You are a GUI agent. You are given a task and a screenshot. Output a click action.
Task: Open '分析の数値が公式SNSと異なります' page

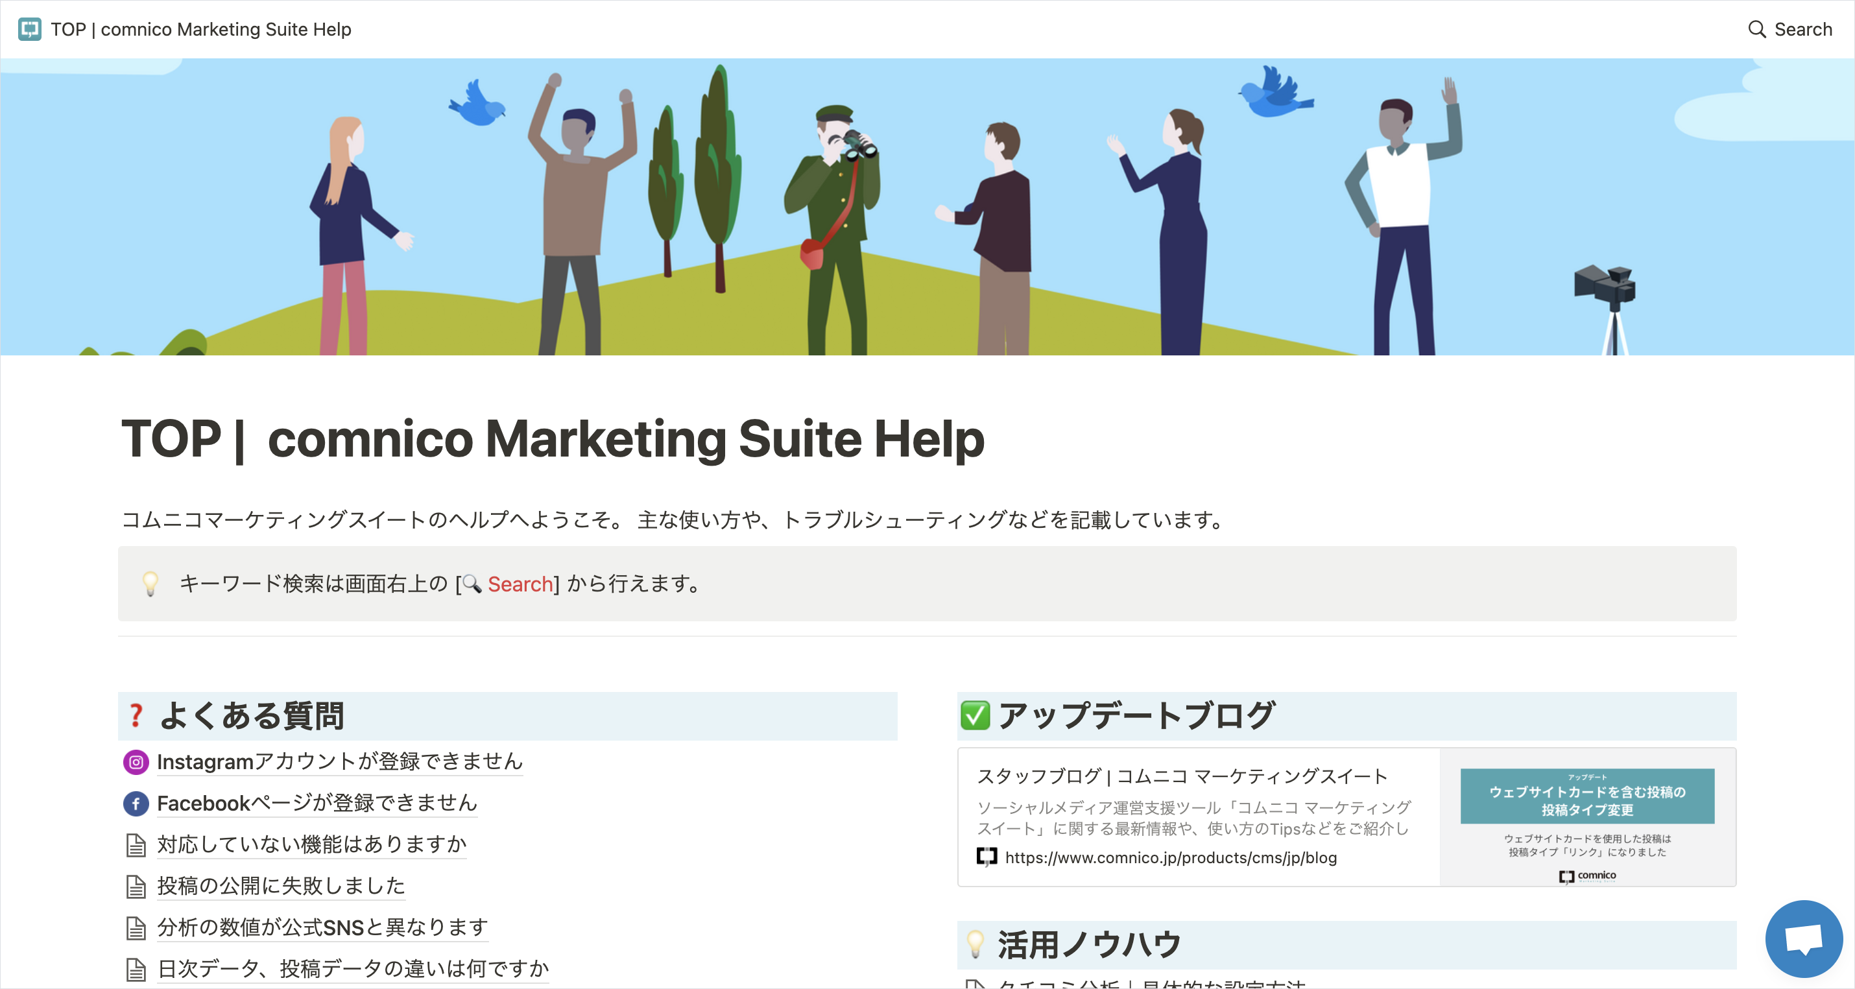[x=322, y=928]
